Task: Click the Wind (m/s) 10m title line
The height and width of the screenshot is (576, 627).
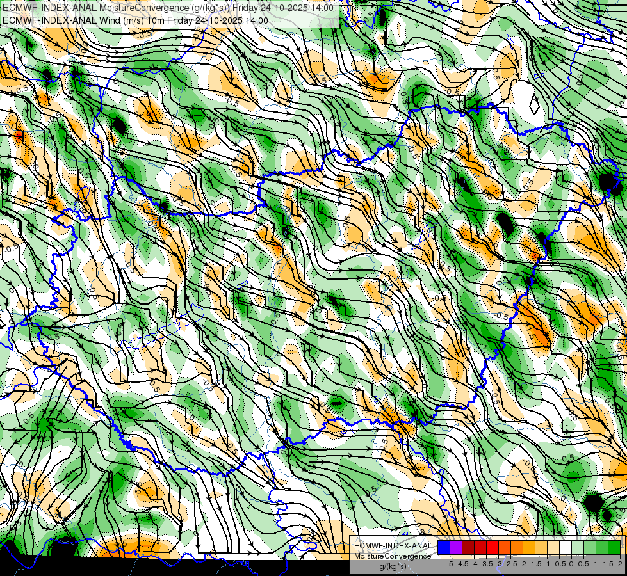Action: click(135, 20)
